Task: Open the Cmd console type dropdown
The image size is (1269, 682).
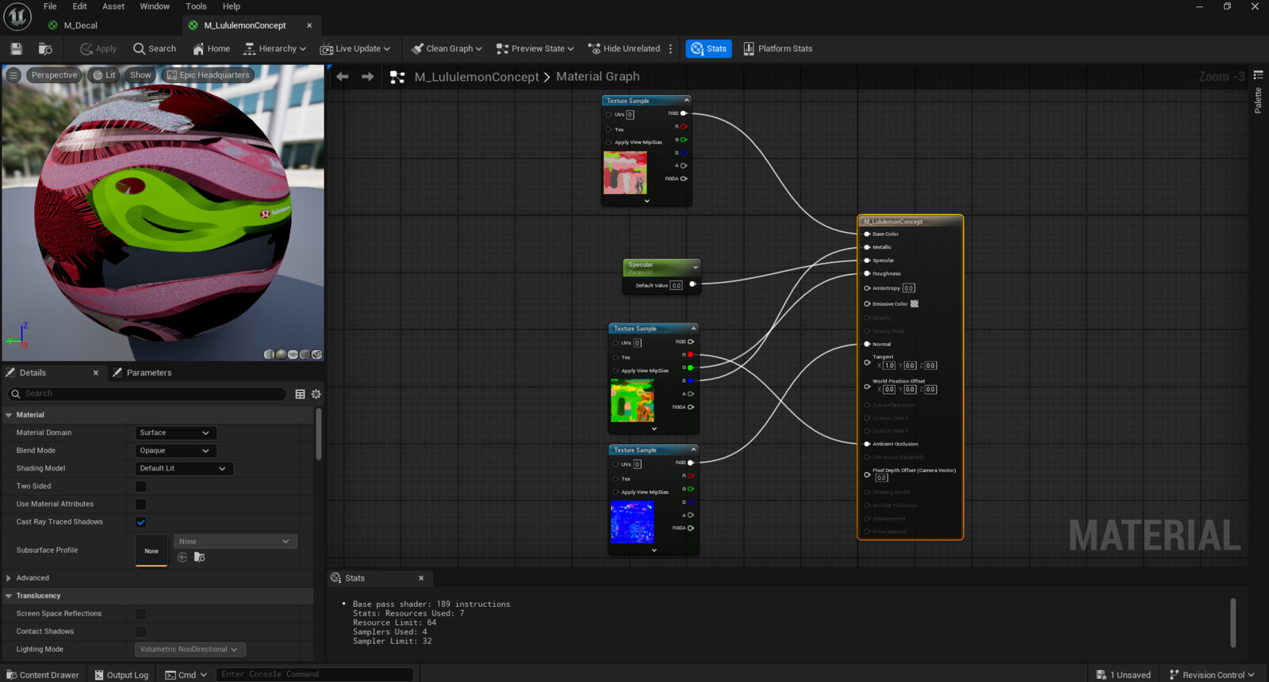Action: pos(186,675)
